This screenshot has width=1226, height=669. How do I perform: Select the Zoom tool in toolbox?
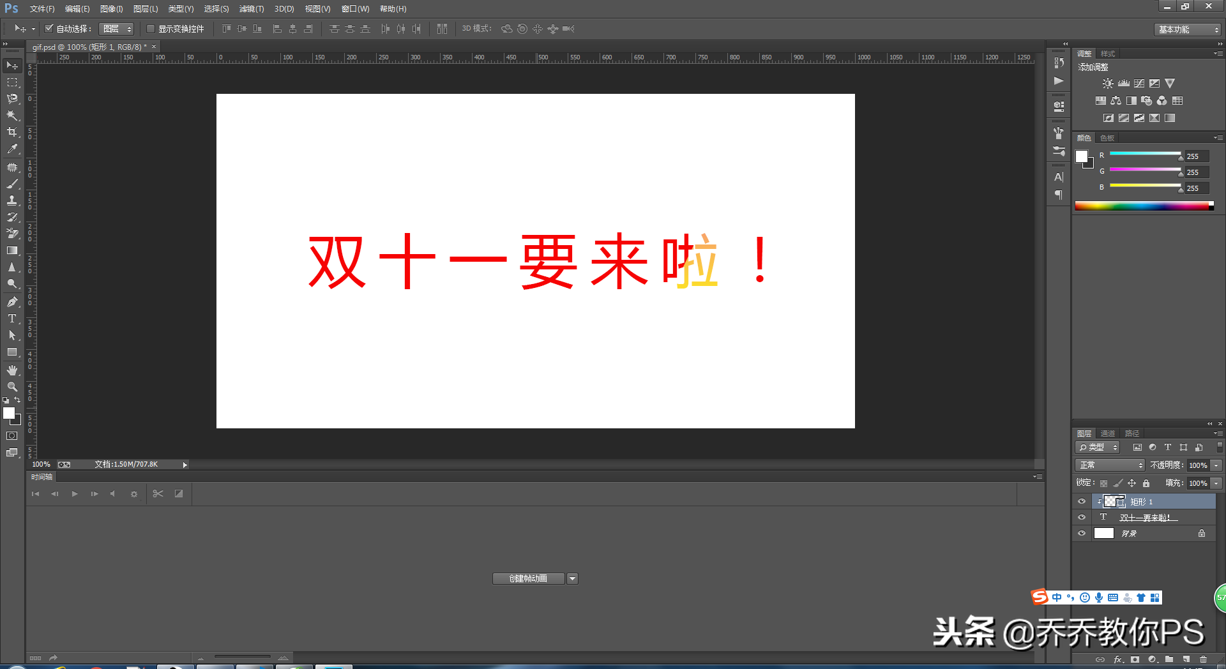[12, 387]
